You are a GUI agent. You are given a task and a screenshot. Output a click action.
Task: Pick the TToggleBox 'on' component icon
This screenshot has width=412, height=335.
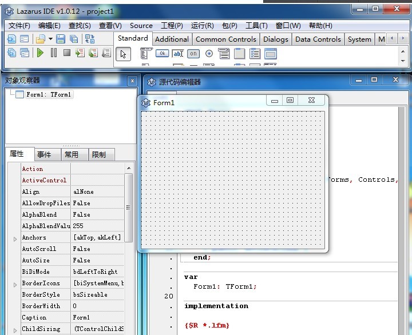pyautogui.click(x=193, y=54)
